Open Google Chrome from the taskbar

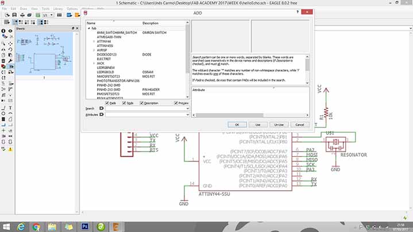[x=36, y=227]
